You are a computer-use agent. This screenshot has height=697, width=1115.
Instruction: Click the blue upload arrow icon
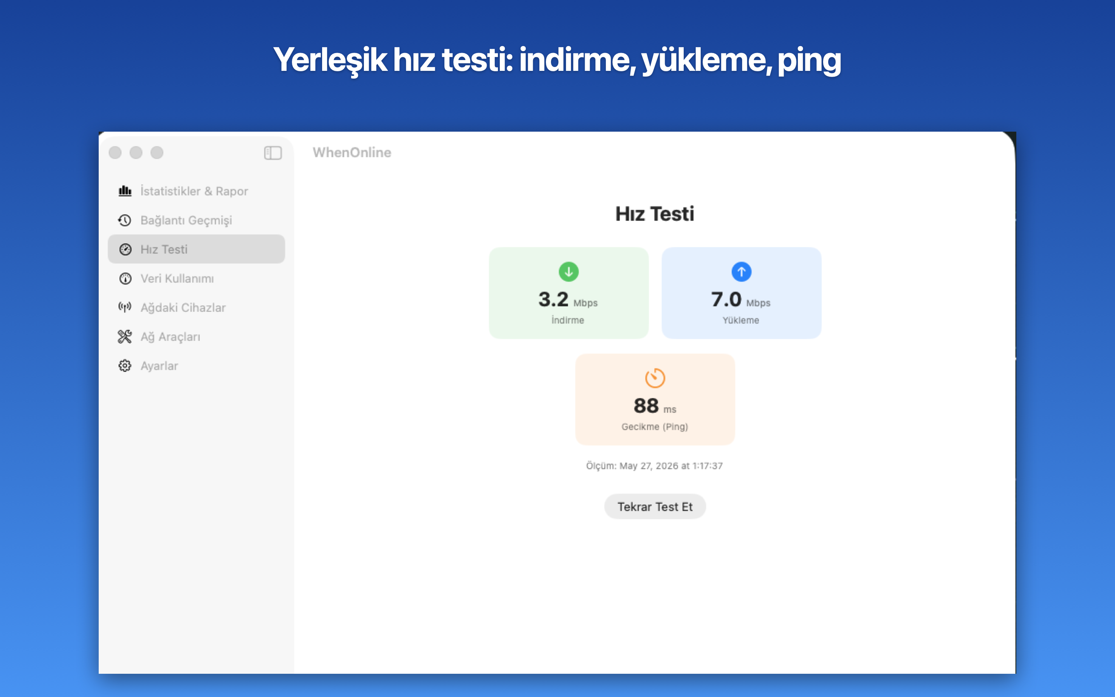741,271
